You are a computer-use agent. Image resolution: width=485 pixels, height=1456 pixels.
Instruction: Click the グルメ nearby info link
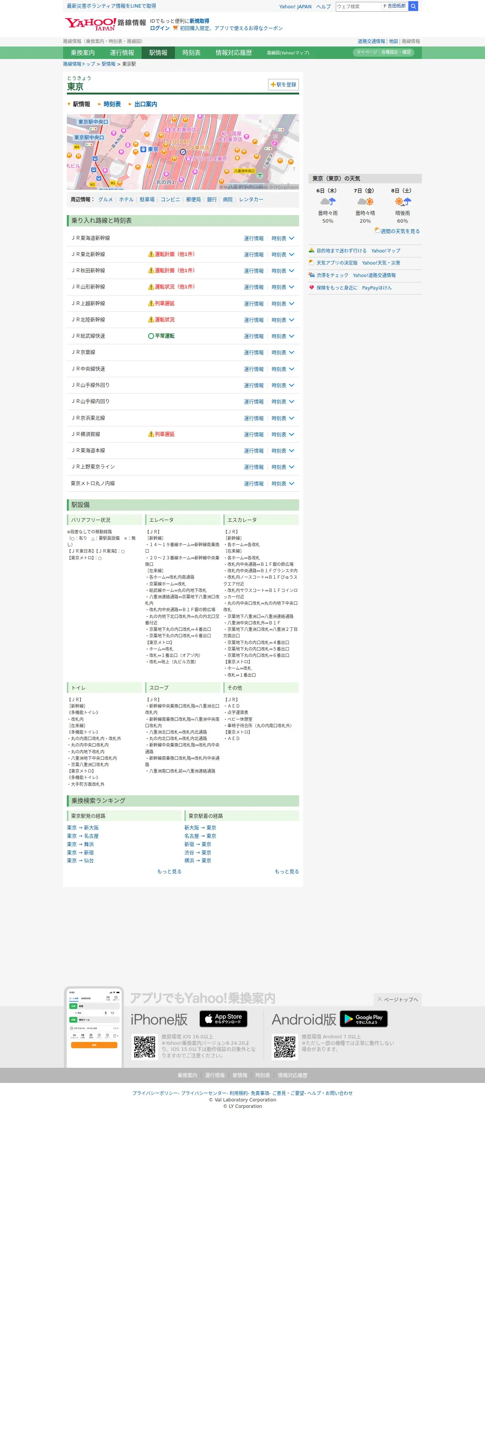[106, 200]
